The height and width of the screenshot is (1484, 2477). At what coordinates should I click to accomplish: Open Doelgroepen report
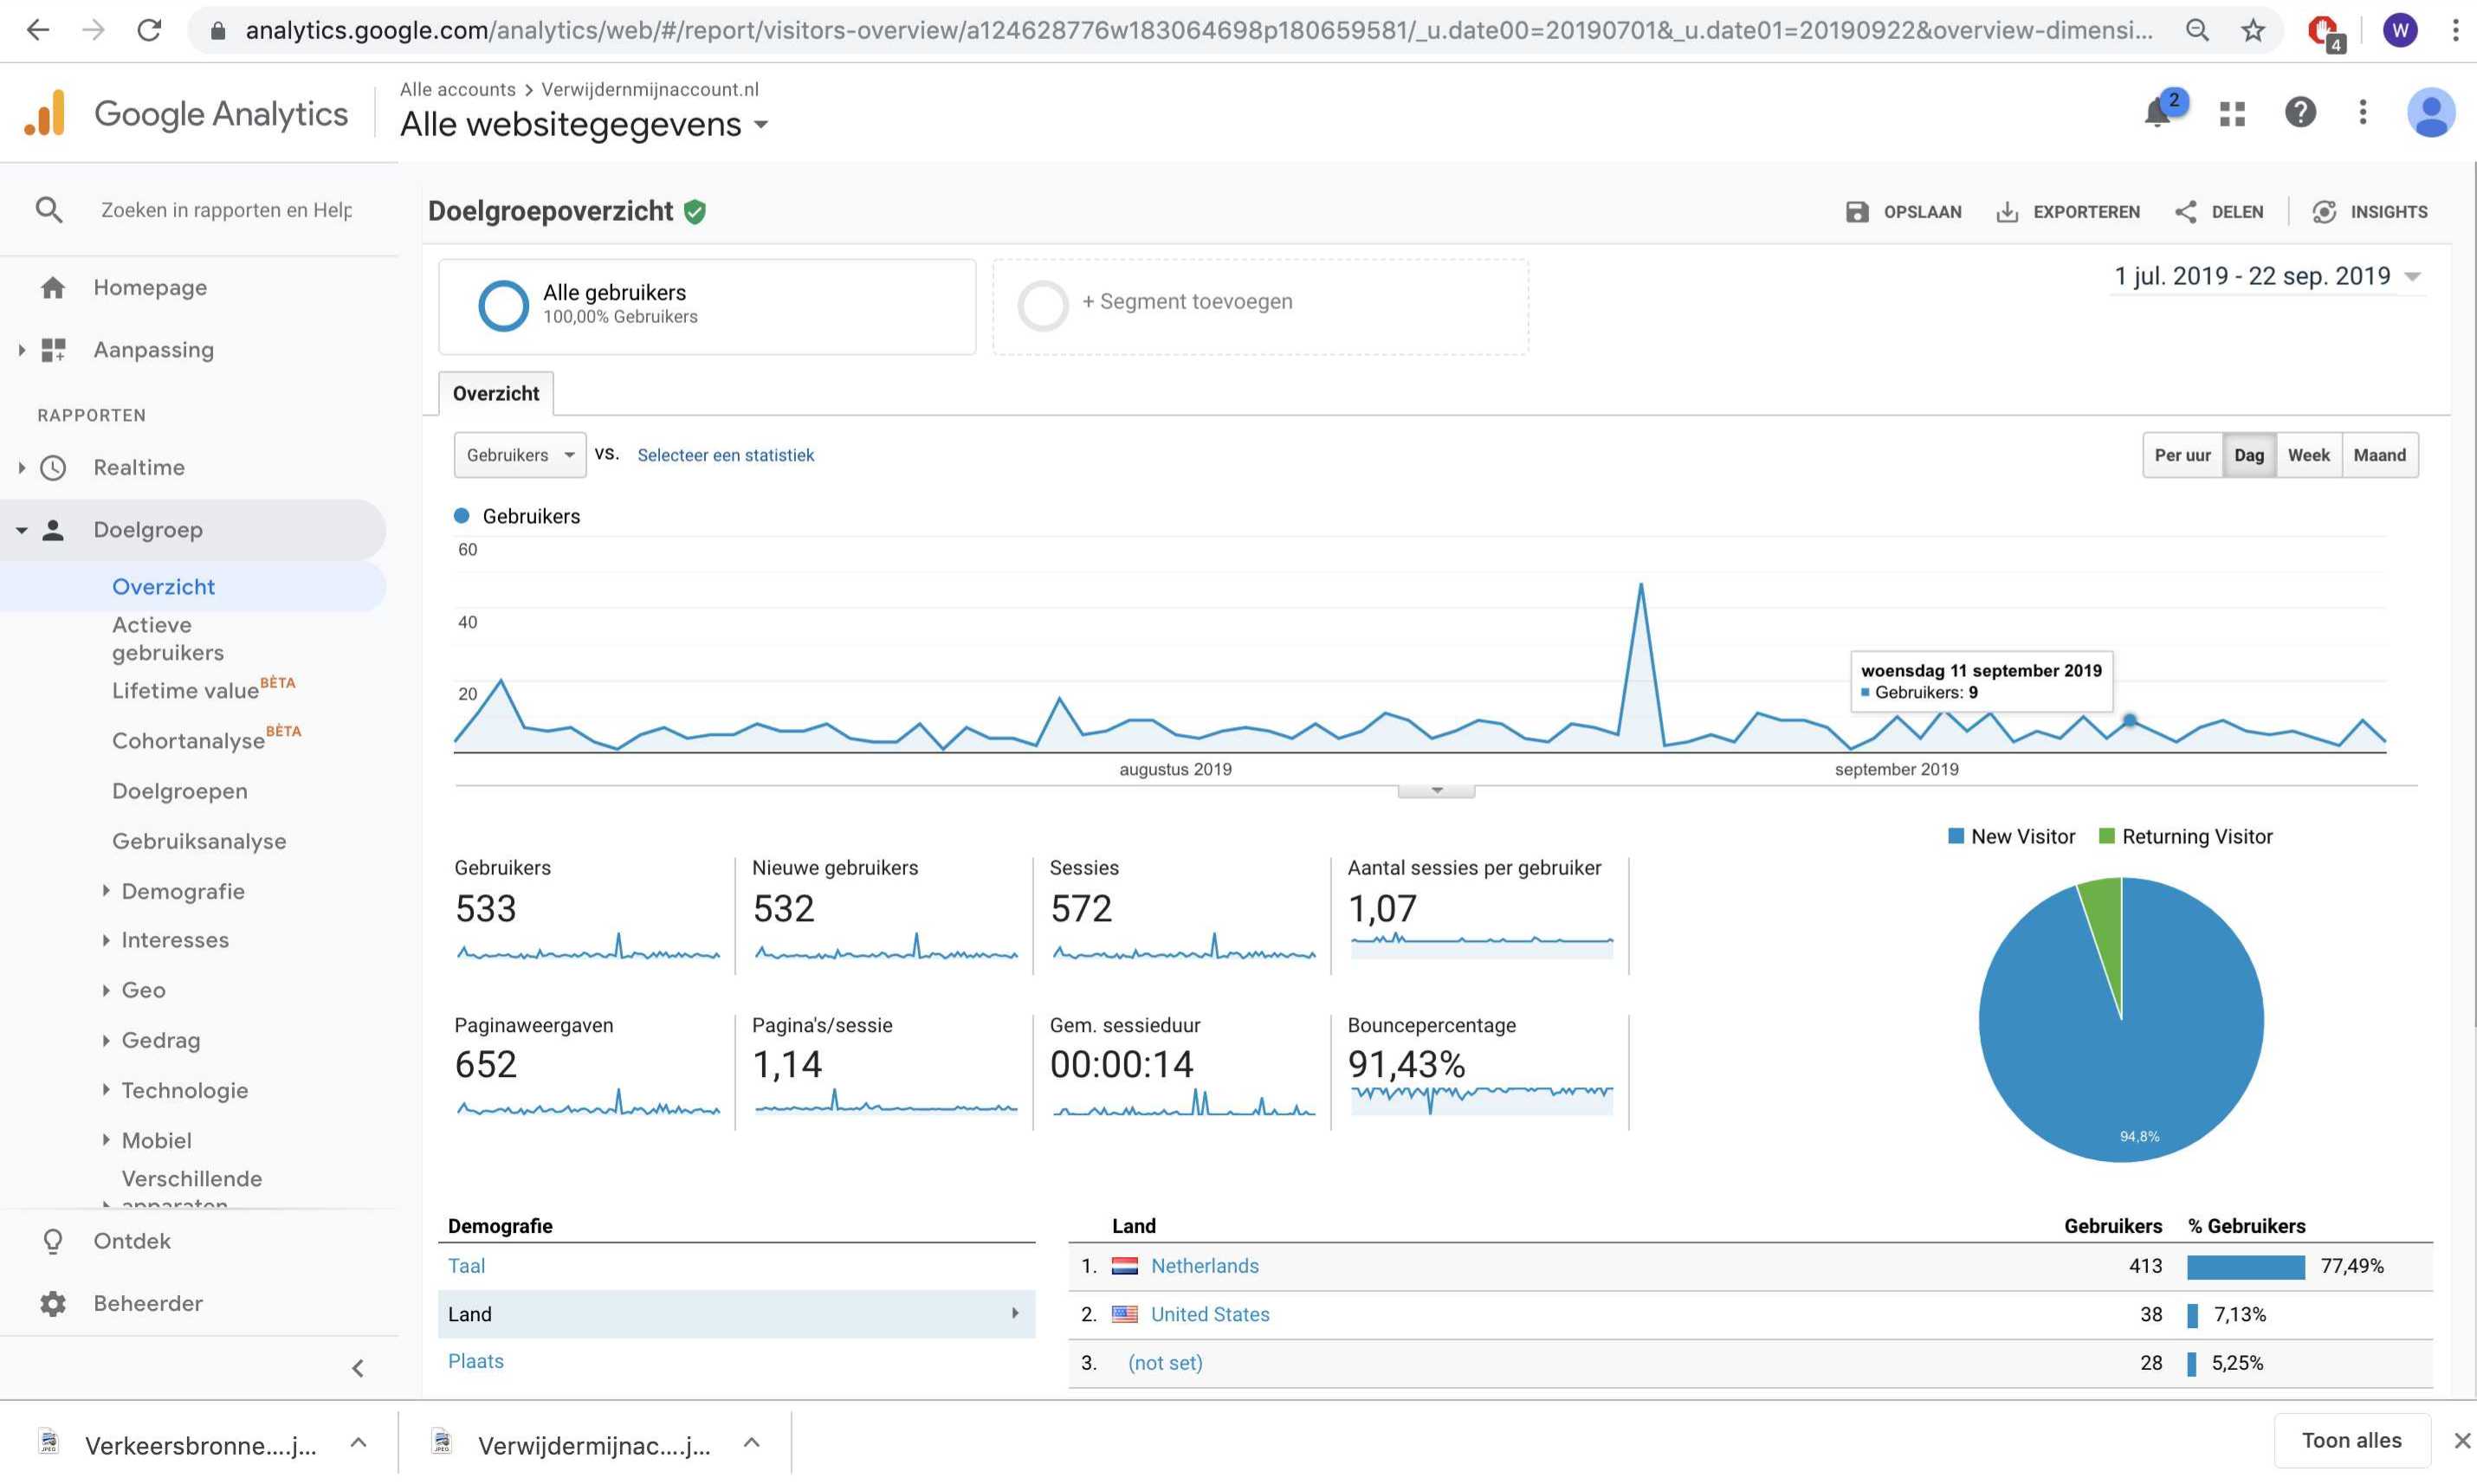[x=180, y=791]
